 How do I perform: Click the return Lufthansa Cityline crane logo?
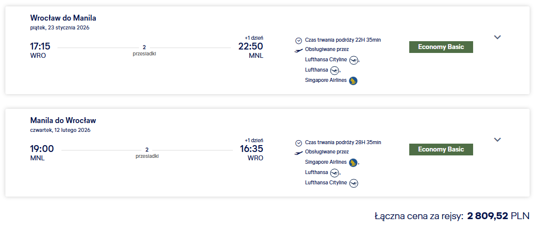(354, 183)
